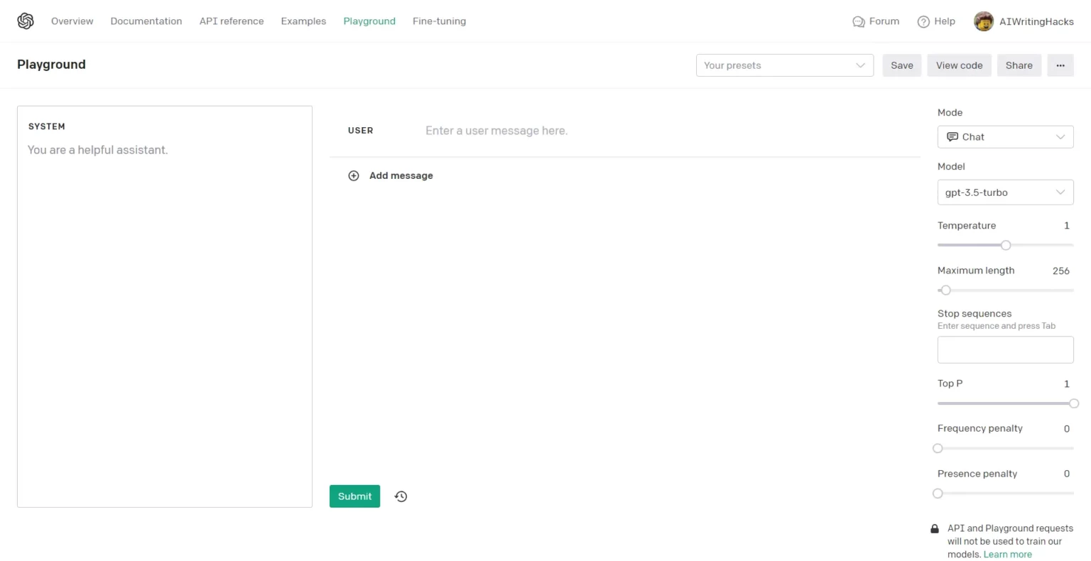The height and width of the screenshot is (561, 1091).
Task: Click the chat icon in the Mode selector
Action: click(952, 137)
